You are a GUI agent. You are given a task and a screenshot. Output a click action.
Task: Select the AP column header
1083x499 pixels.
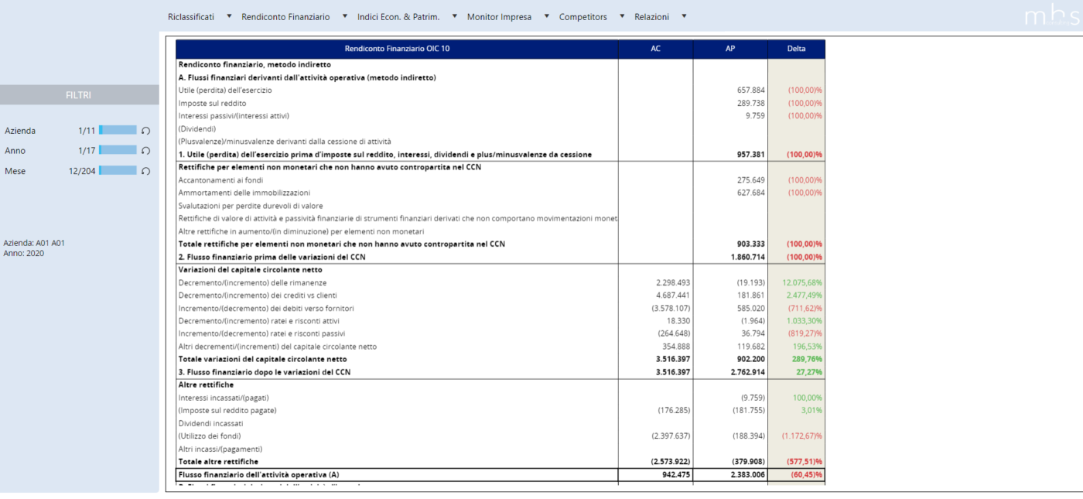point(730,49)
